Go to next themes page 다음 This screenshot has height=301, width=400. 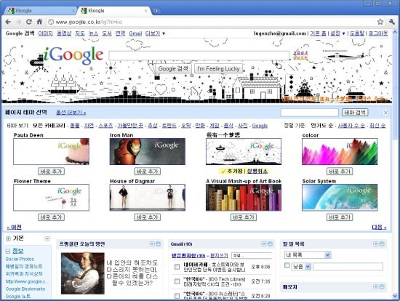point(379,227)
